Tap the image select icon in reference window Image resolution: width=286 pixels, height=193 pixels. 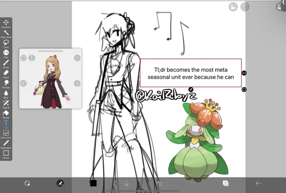coord(24,58)
